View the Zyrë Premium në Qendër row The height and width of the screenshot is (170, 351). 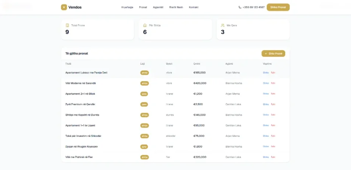(x=266, y=104)
